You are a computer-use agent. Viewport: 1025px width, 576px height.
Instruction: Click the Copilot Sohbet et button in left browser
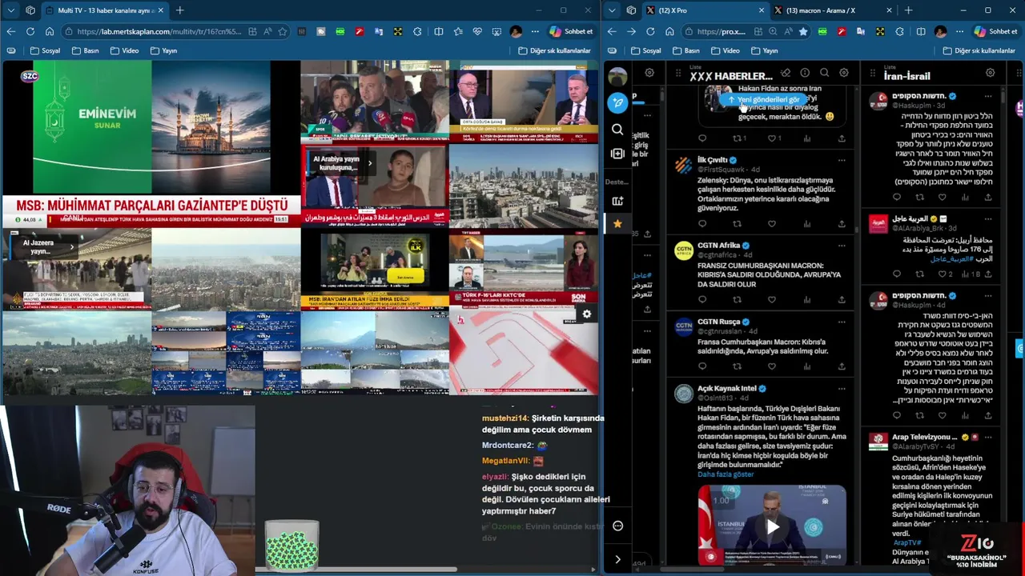point(571,31)
